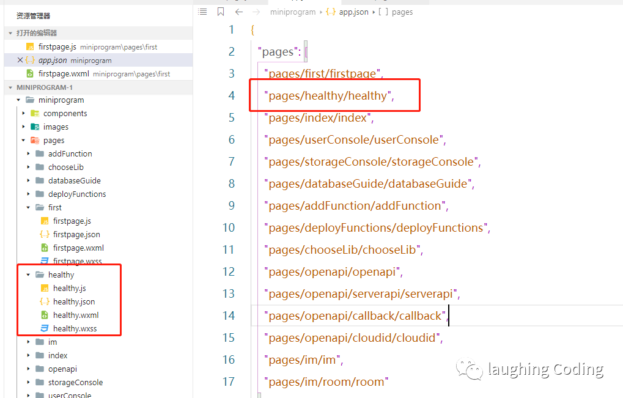This screenshot has width=623, height=398.
Task: Click the images folder icon
Action: click(35, 127)
